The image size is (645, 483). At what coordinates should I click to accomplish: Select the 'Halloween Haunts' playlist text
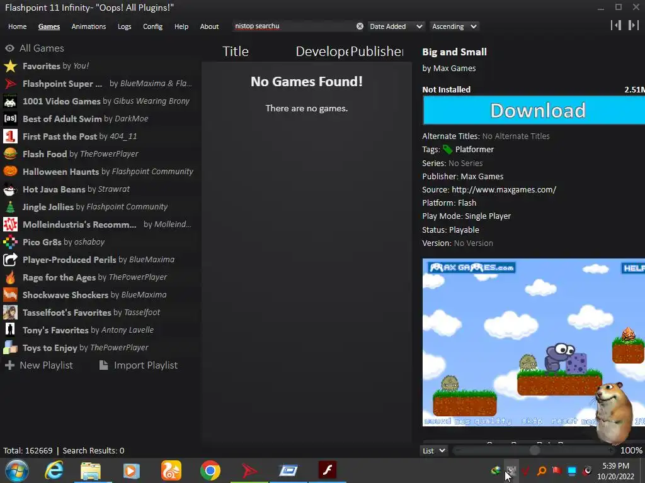(x=61, y=172)
